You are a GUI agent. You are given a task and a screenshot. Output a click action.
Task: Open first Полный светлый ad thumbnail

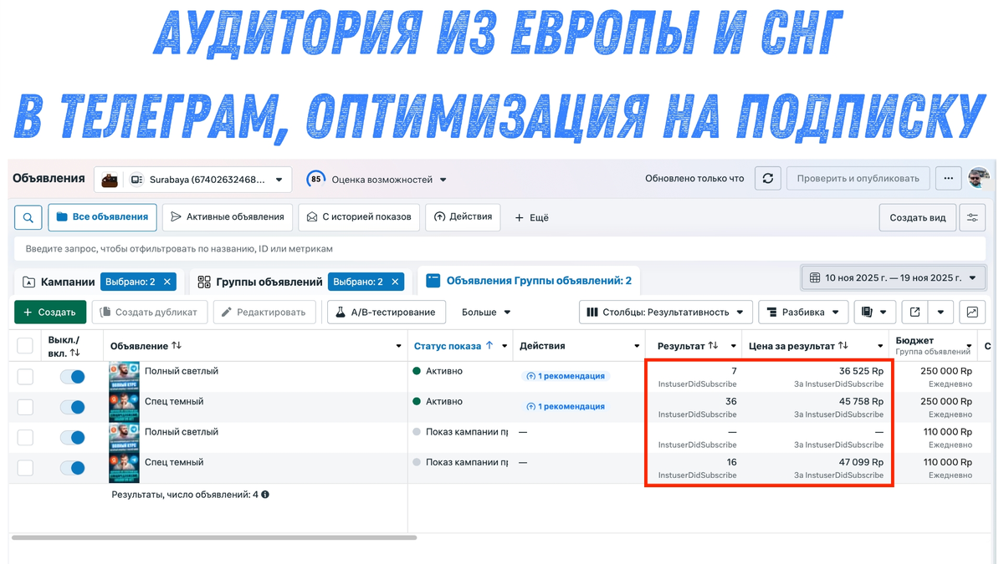pyautogui.click(x=124, y=377)
